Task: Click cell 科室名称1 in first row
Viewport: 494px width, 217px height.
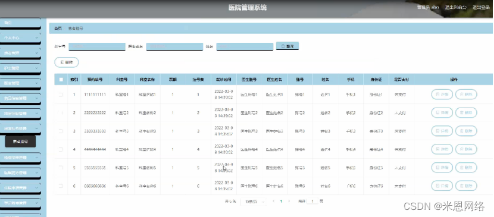Action: coord(148,95)
